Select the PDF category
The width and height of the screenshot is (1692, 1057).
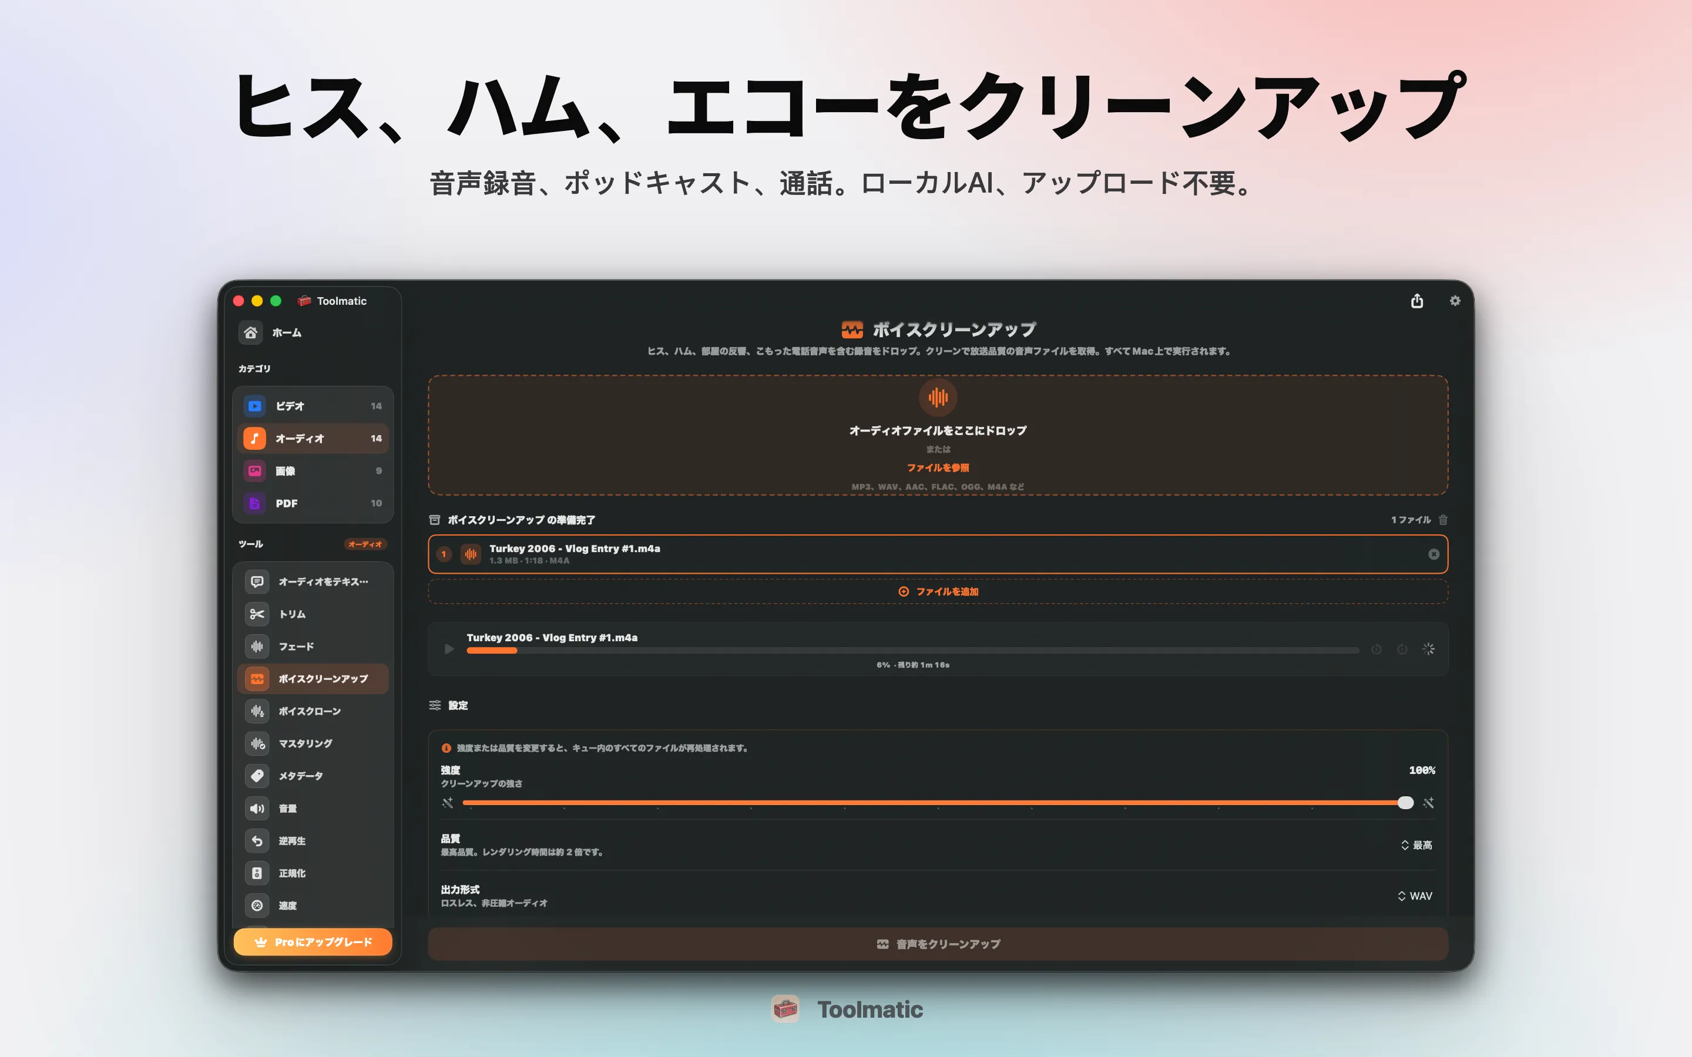pos(313,503)
